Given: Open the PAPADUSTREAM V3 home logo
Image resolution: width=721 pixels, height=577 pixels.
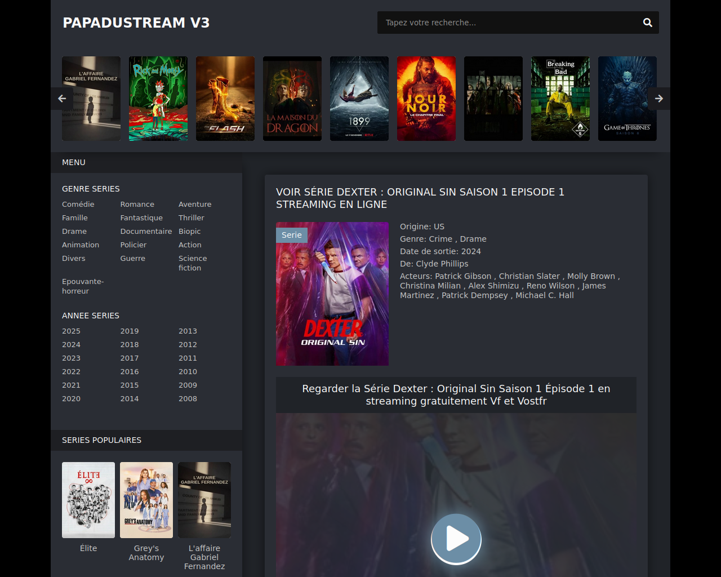Looking at the screenshot, I should tap(136, 23).
